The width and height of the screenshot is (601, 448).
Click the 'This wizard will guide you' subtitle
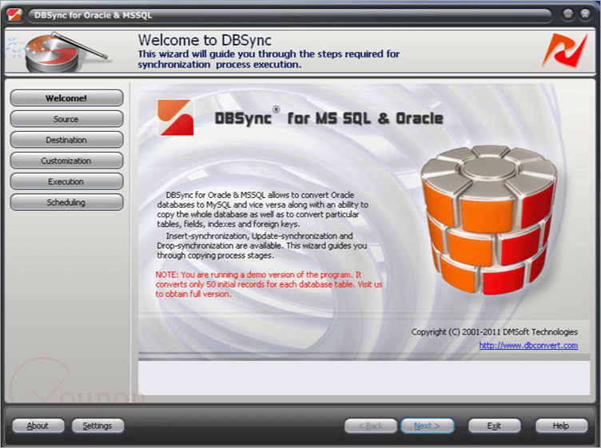(269, 59)
